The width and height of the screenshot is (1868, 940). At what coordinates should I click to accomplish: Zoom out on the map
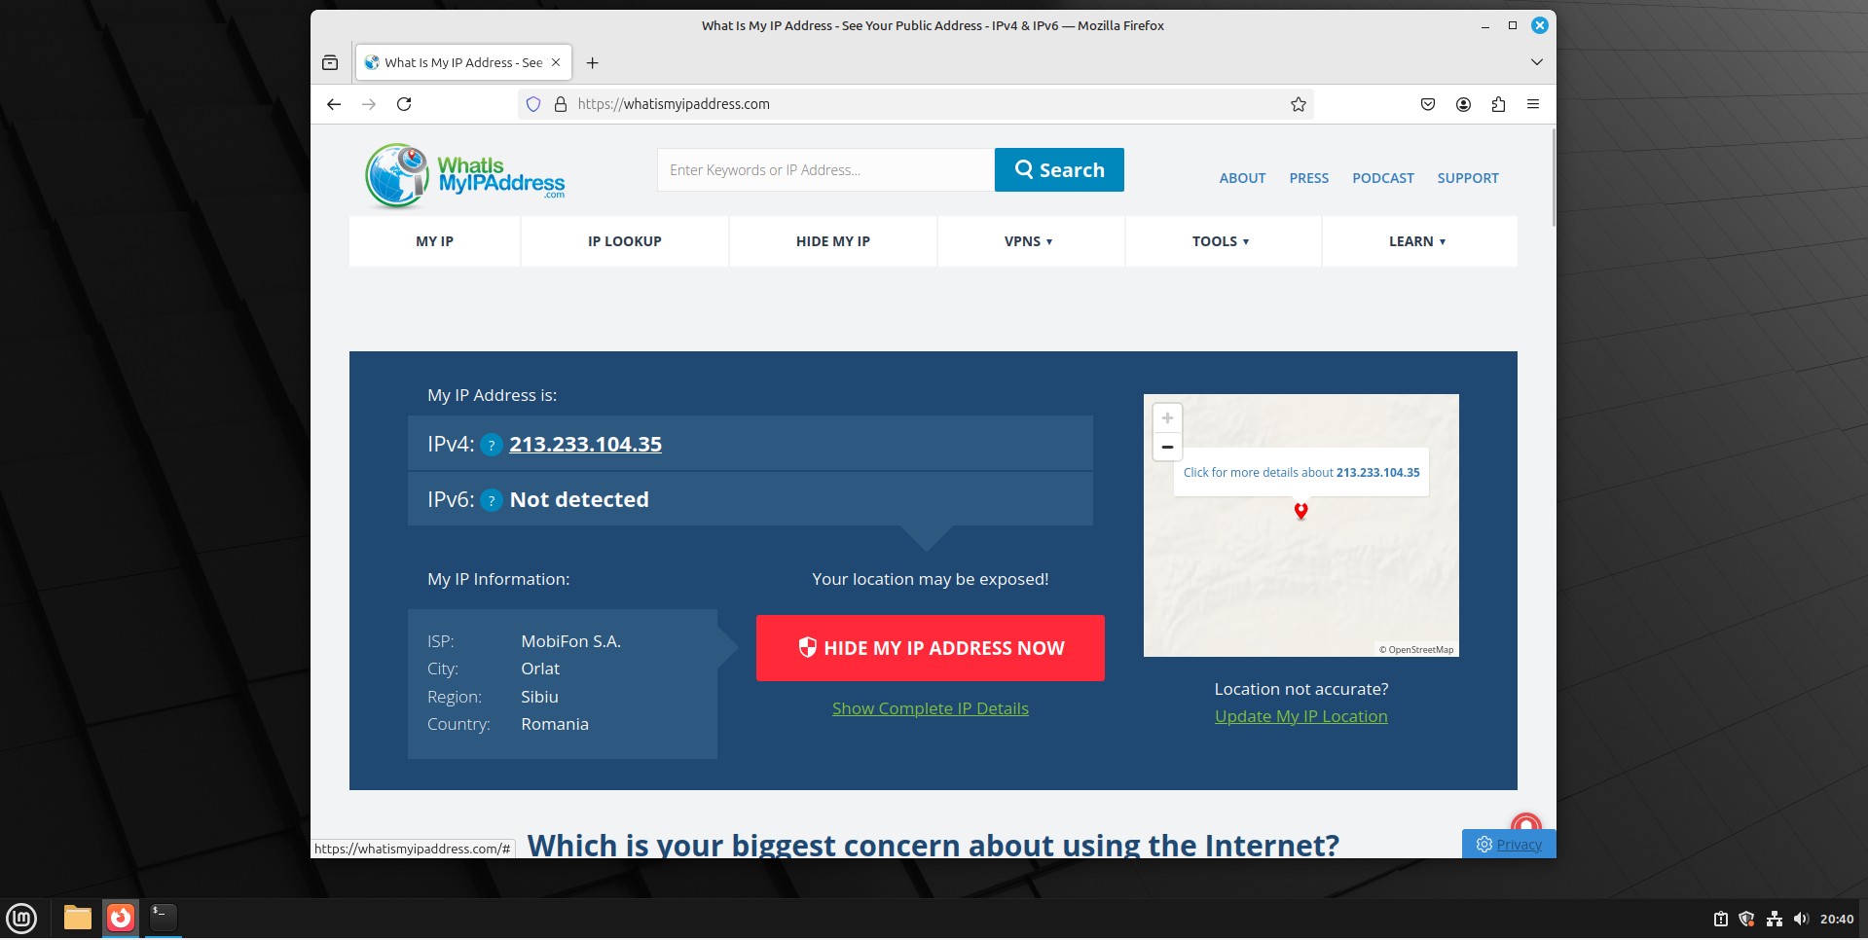pyautogui.click(x=1167, y=447)
